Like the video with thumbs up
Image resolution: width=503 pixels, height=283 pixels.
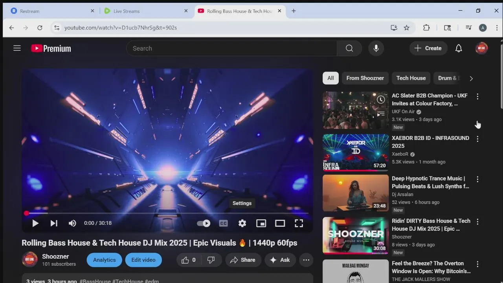189,260
